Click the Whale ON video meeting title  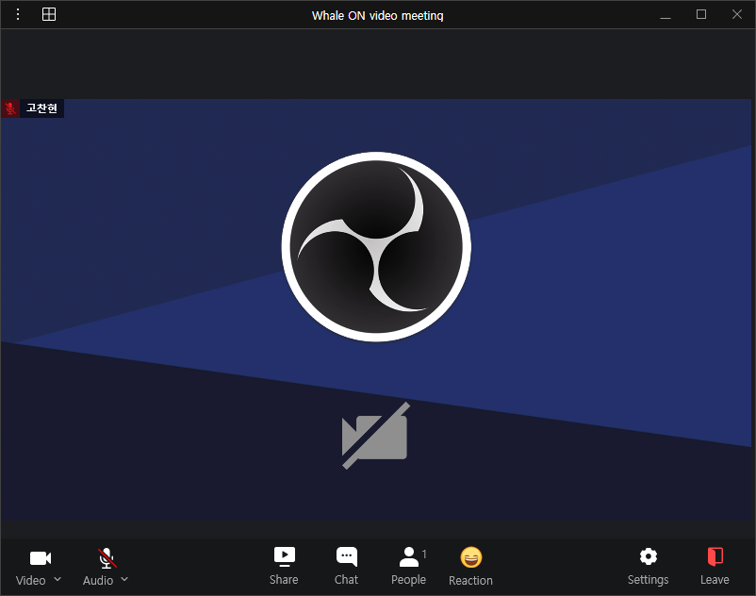coord(377,15)
